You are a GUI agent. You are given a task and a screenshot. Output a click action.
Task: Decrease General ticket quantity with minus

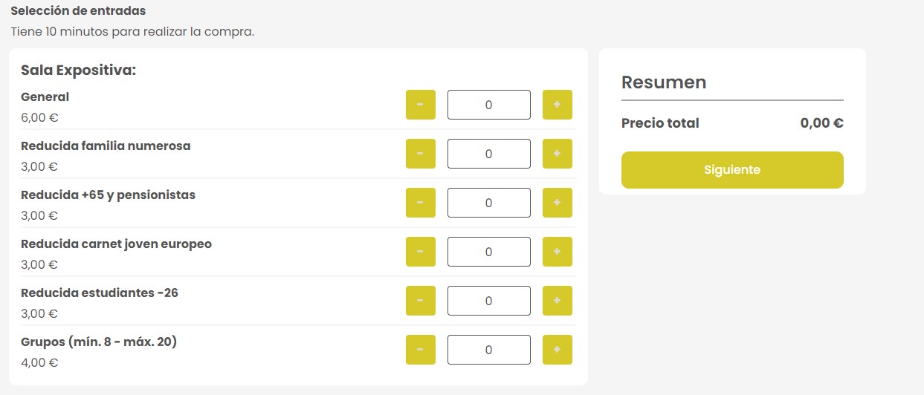[x=421, y=105]
